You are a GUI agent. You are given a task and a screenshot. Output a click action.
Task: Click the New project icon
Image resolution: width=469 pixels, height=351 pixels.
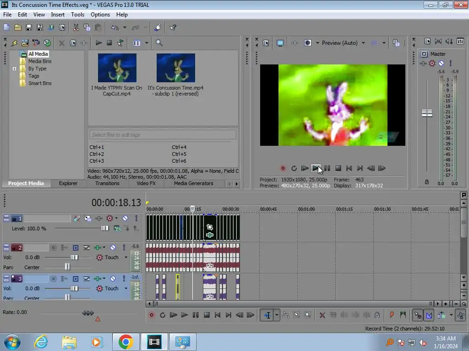pos(6,27)
